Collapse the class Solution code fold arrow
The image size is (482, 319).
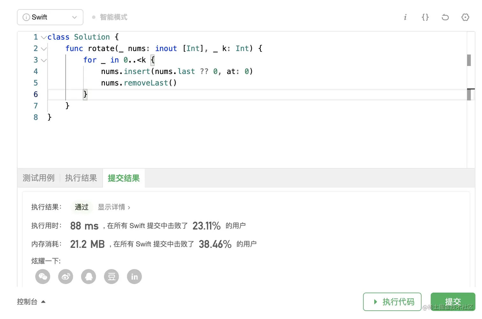[x=44, y=37]
